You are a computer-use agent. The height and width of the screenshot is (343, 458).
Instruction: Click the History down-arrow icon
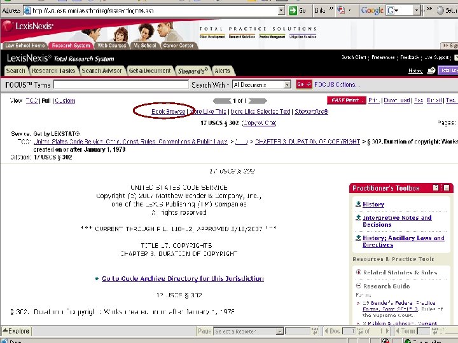pyautogui.click(x=358, y=204)
